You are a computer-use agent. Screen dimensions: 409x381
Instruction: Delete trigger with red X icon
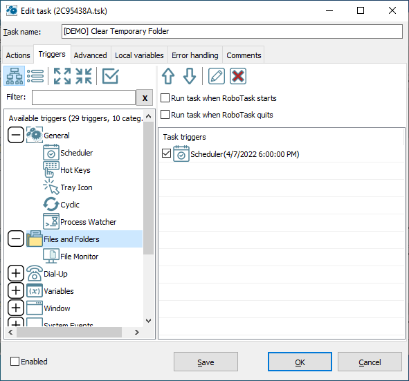coord(238,76)
